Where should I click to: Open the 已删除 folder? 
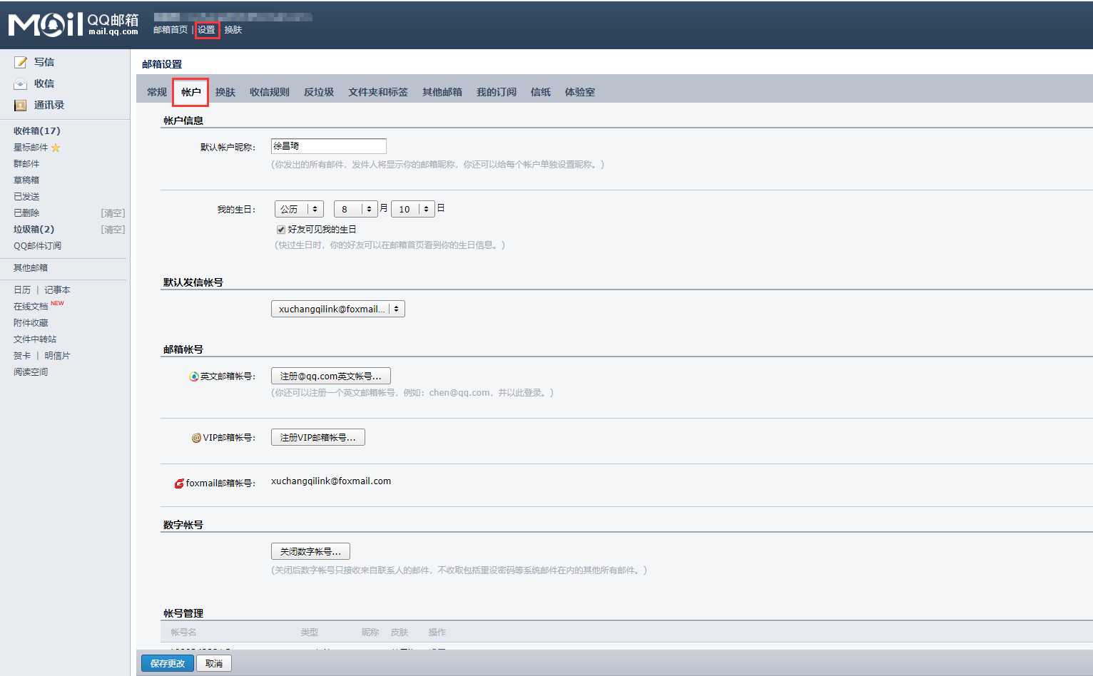click(x=26, y=213)
